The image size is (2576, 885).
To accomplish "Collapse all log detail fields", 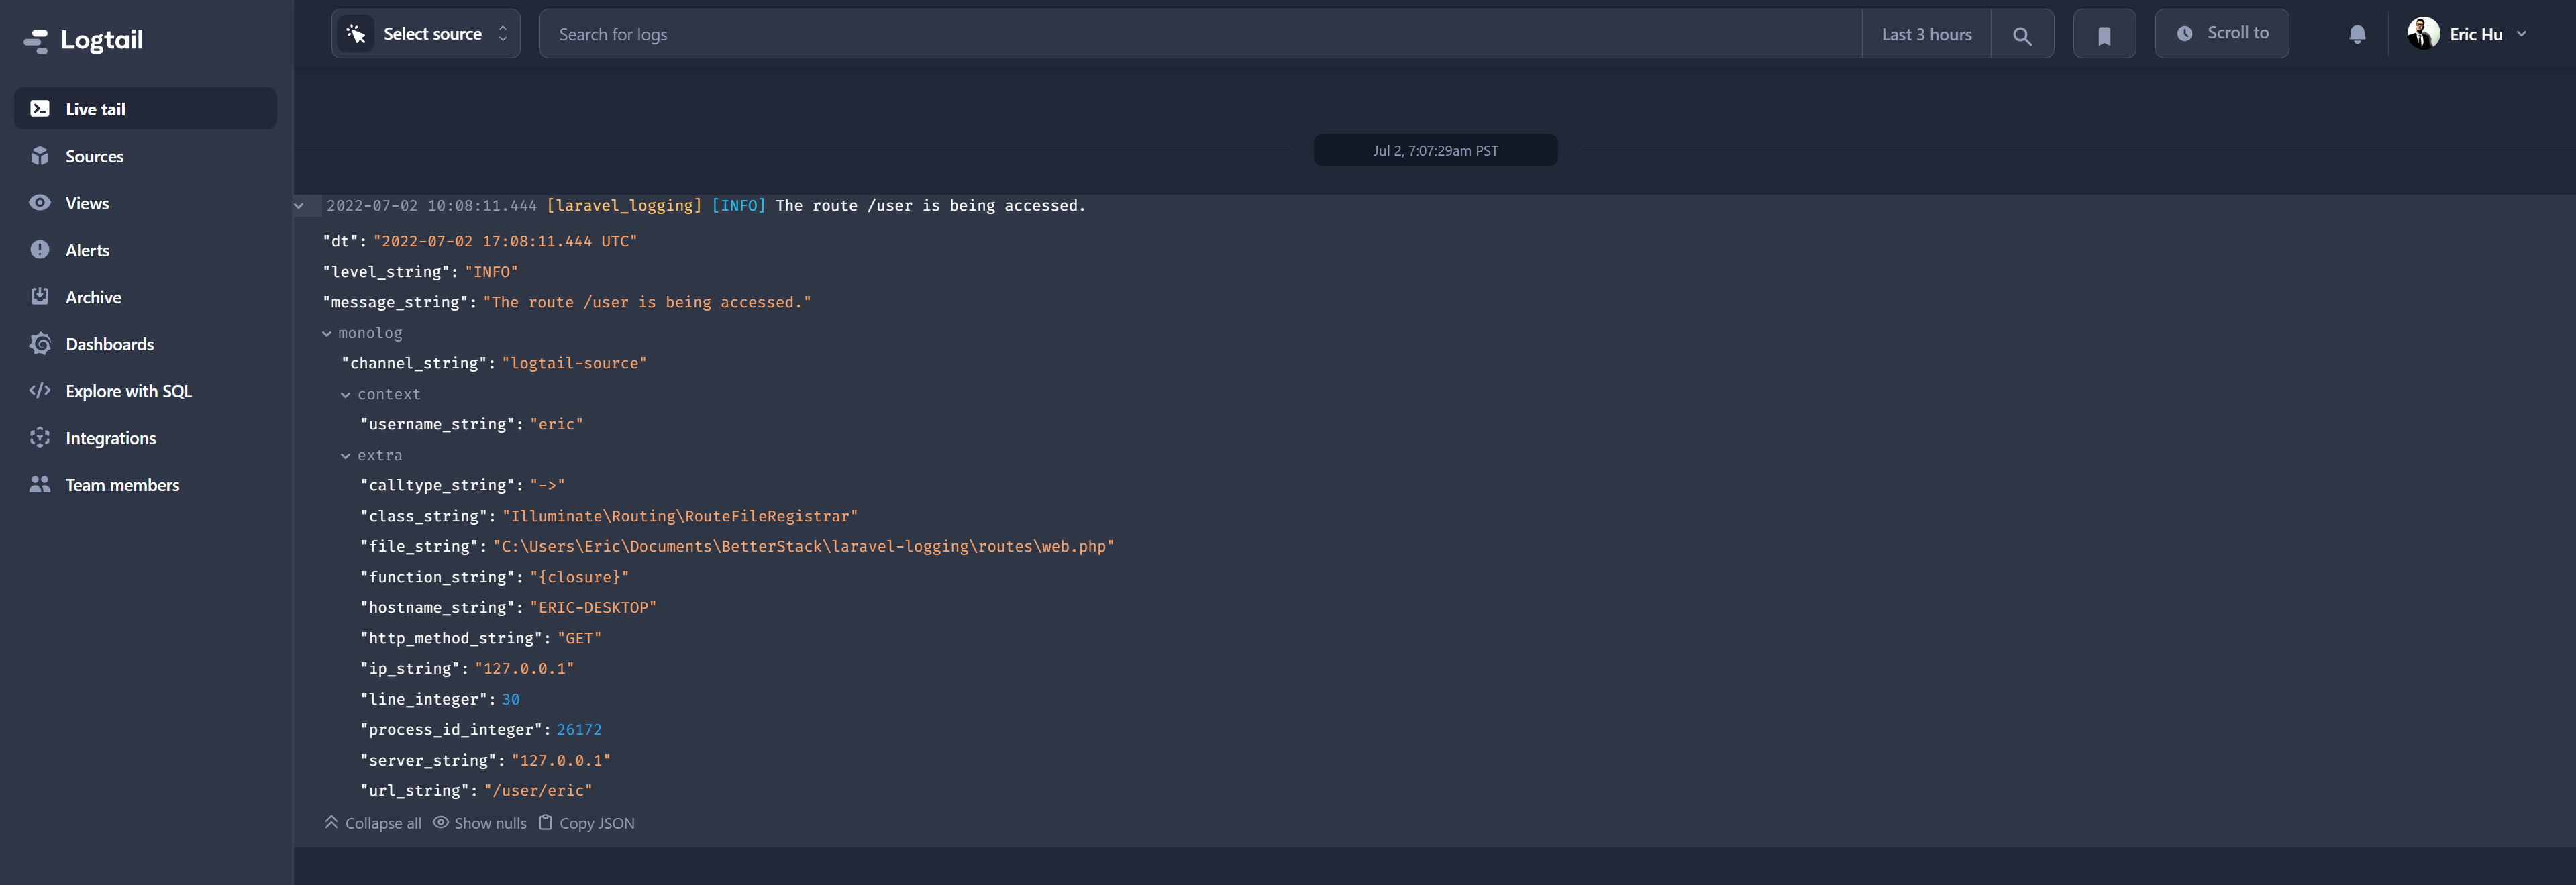I will tap(373, 823).
